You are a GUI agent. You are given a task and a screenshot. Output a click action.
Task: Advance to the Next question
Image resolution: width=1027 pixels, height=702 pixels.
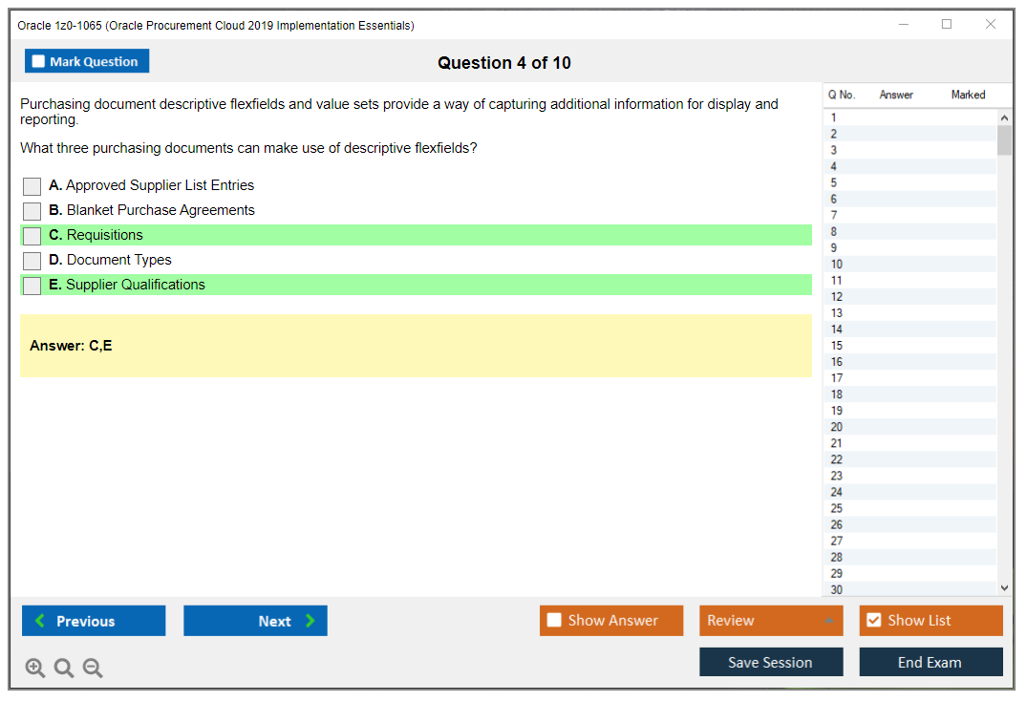pyautogui.click(x=255, y=621)
